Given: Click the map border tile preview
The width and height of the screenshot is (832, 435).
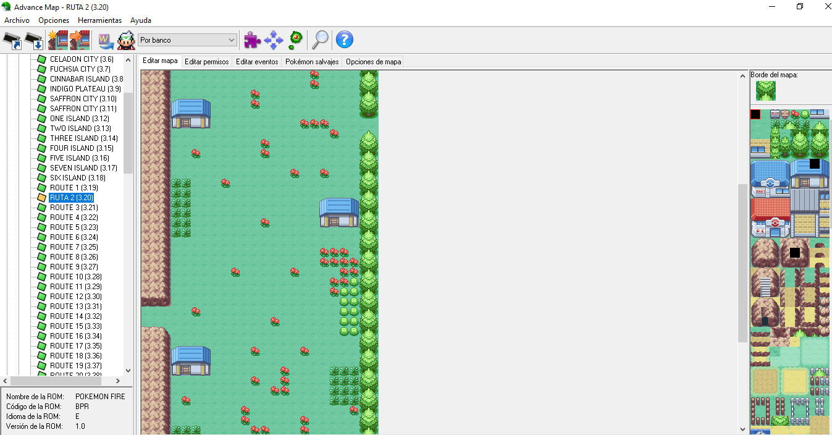Looking at the screenshot, I should [x=766, y=91].
